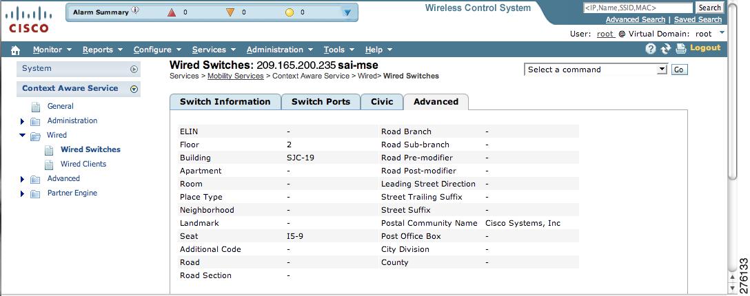This screenshot has height=296, width=750.
Task: Open the Advanced Search link
Action: pos(635,19)
